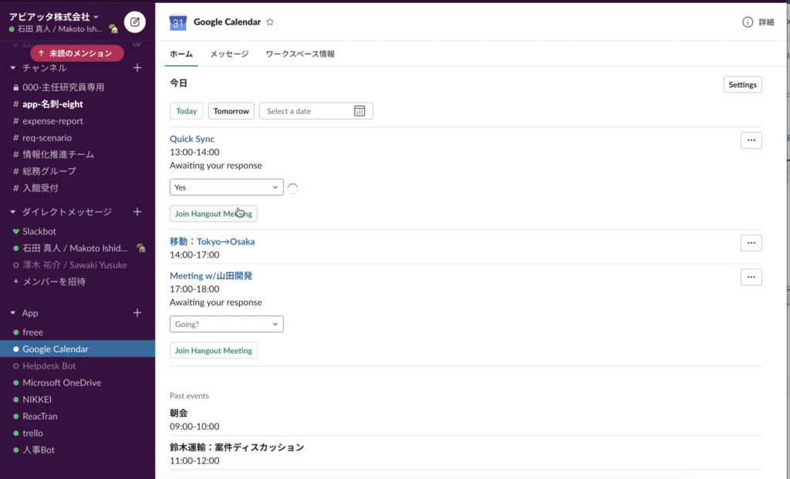
Task: Click the 14:00-17:00 time text
Action: tap(194, 255)
